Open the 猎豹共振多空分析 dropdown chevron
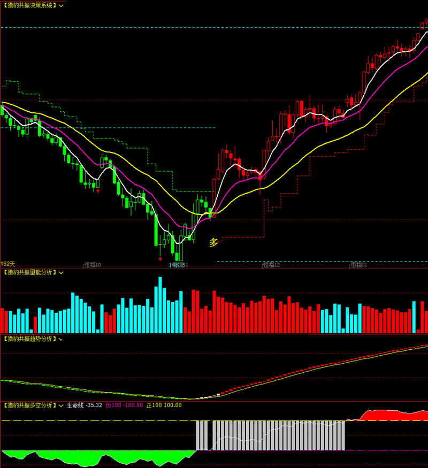The width and height of the screenshot is (428, 468). [x=61, y=406]
